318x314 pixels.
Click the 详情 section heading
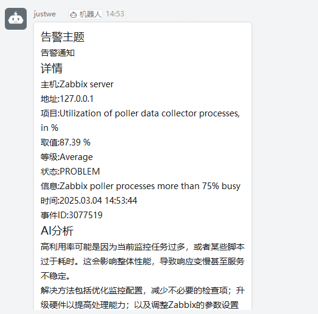click(x=52, y=68)
